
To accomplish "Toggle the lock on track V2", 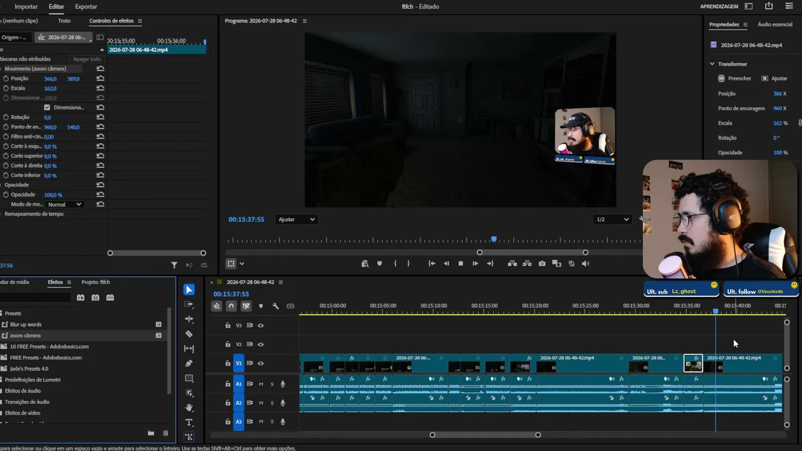I will click(228, 345).
